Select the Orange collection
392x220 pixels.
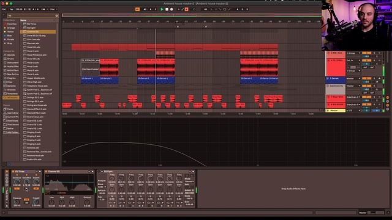(11, 28)
